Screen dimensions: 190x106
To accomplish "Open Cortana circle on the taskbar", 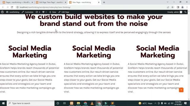I will [58, 103].
